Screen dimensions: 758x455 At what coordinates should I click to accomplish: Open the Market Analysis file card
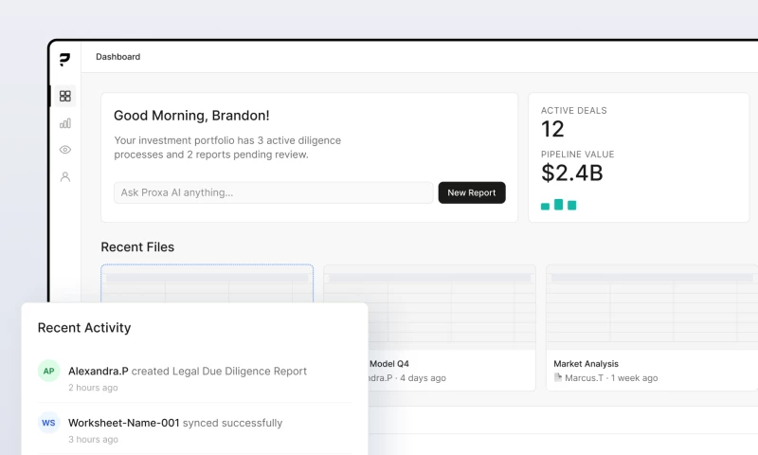point(652,327)
